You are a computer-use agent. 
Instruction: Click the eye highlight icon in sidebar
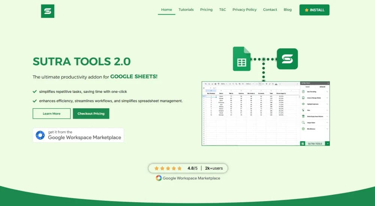point(303,104)
